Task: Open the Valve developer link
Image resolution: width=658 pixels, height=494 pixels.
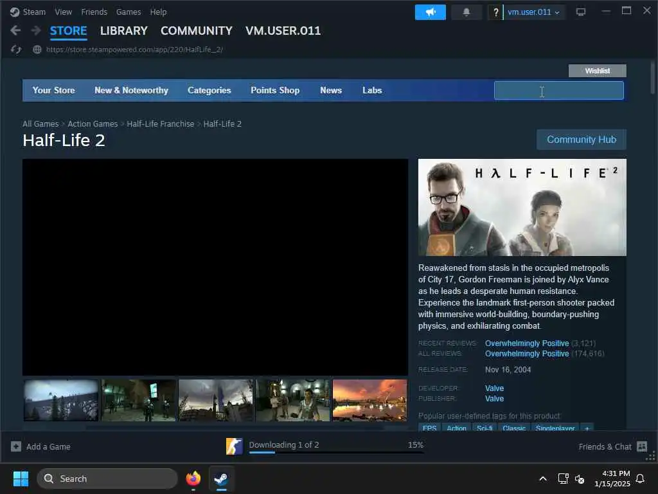Action: pyautogui.click(x=494, y=388)
